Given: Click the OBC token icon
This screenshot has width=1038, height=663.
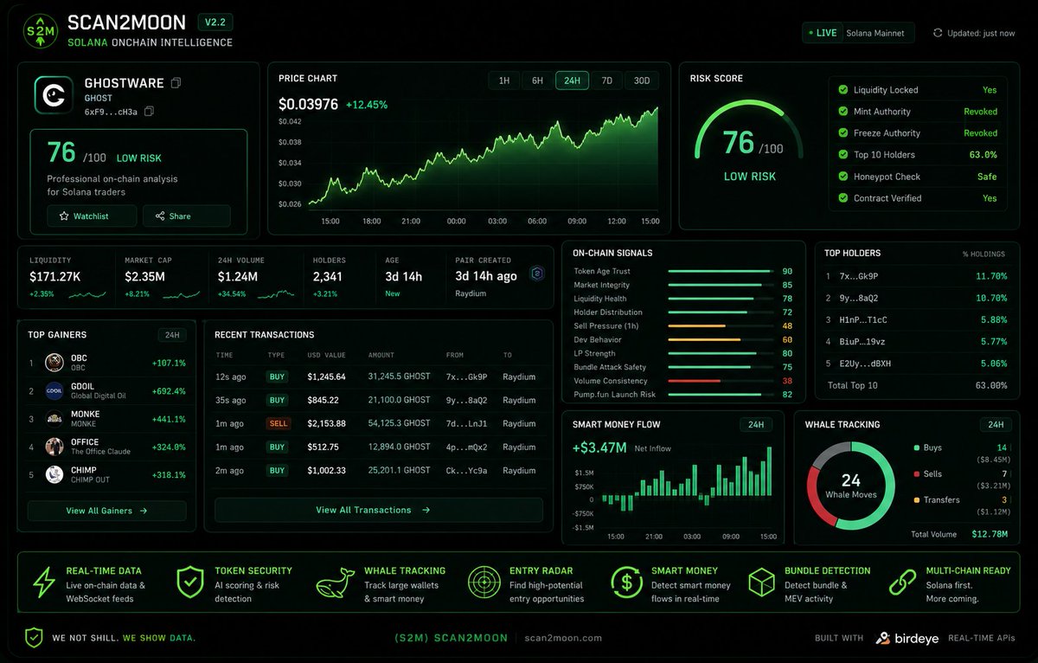Looking at the screenshot, I should coord(54,363).
